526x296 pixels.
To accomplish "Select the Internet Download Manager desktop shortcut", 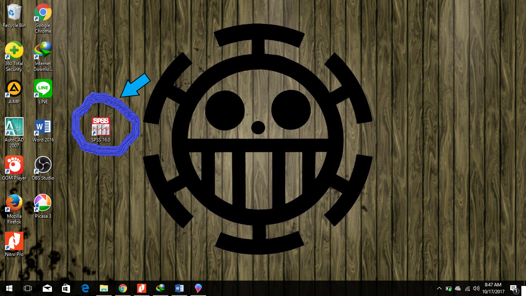I will tap(43, 57).
